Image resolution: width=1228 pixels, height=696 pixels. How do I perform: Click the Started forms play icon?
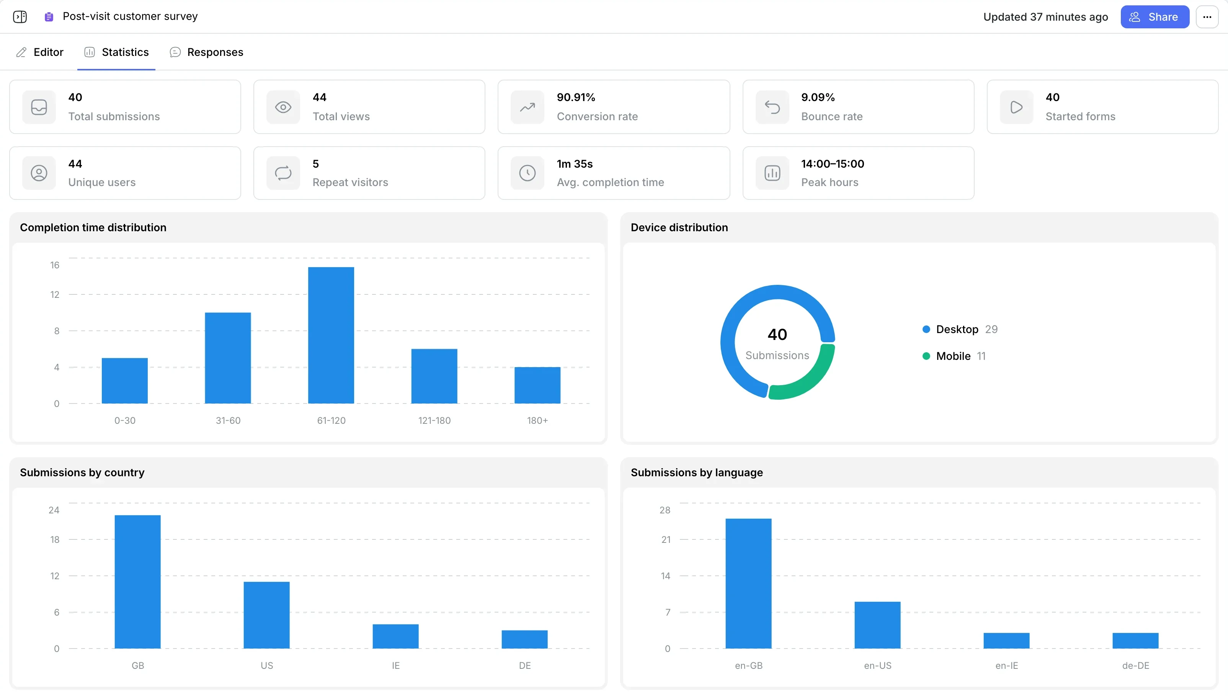1016,107
